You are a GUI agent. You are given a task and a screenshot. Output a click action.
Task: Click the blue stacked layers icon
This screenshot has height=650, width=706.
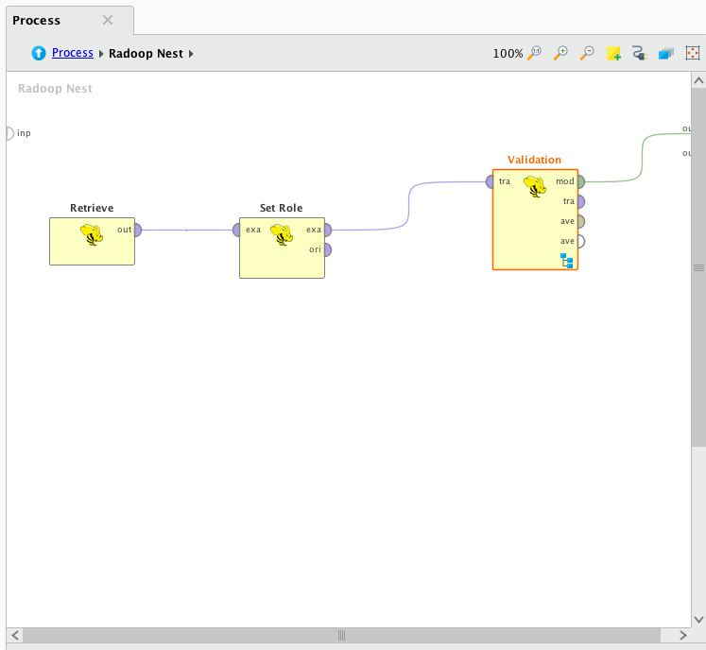coord(665,54)
